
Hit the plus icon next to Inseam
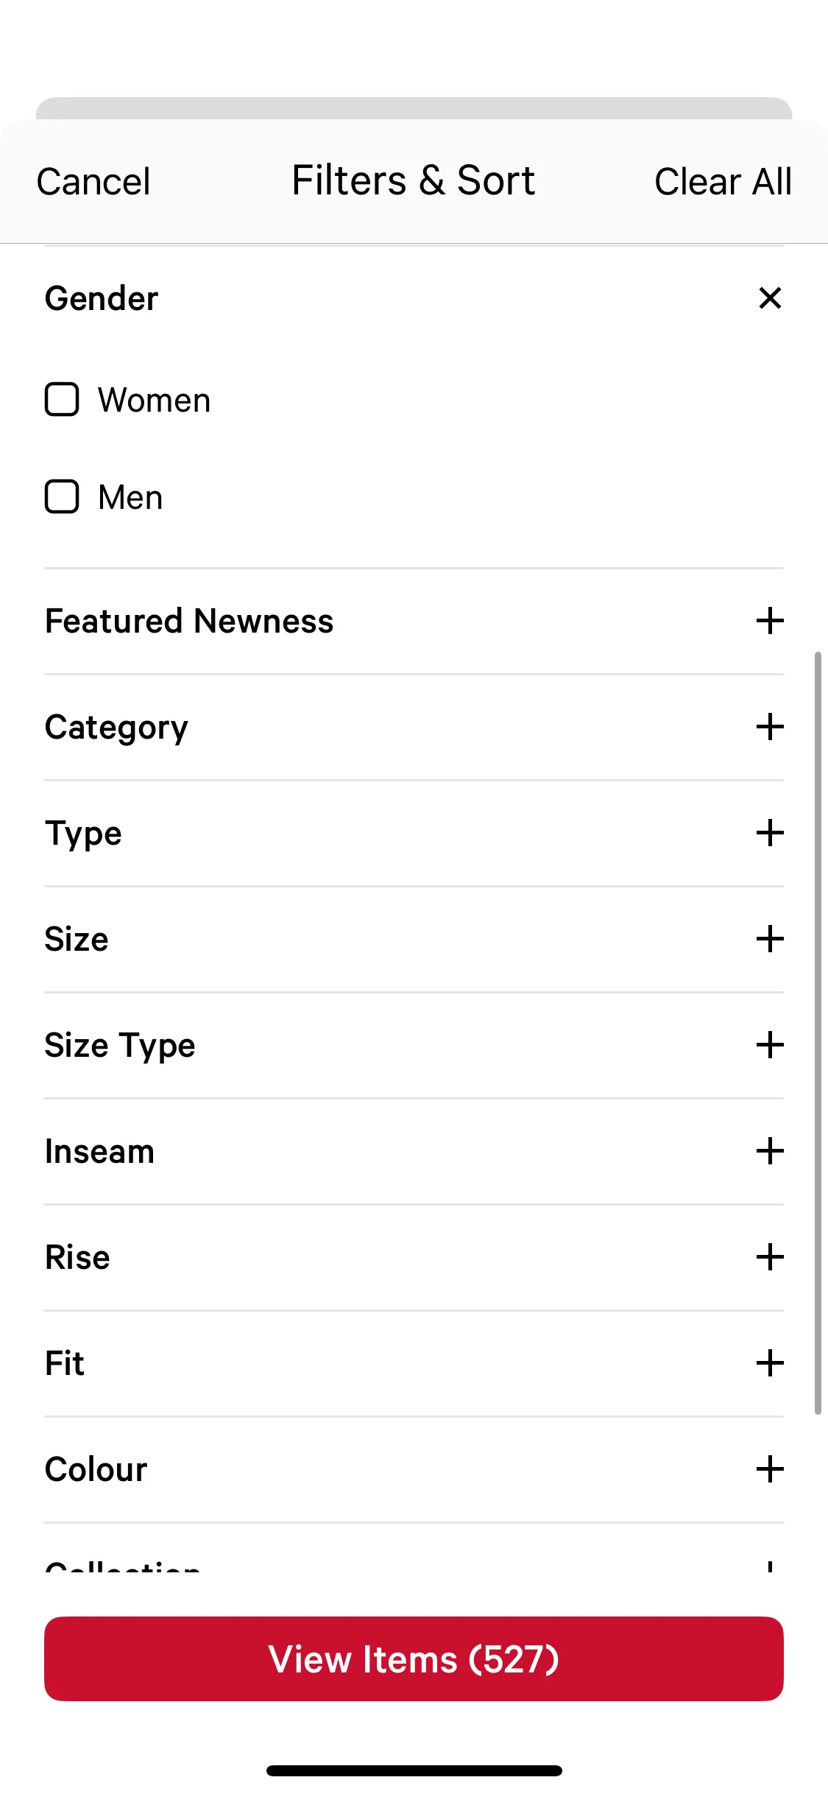point(770,1151)
